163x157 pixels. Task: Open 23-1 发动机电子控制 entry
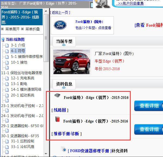point(22,106)
